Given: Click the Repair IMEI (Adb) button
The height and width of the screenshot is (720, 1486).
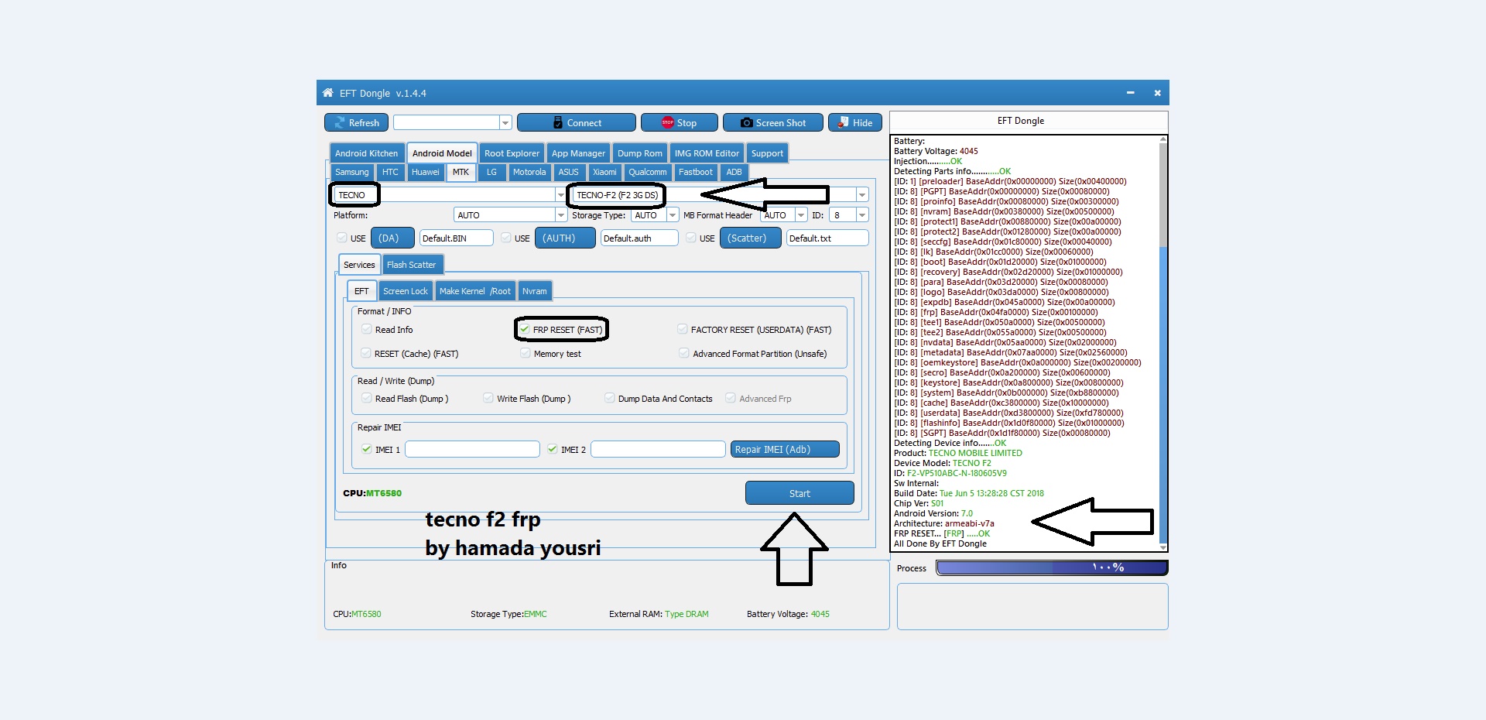Looking at the screenshot, I should (x=785, y=449).
